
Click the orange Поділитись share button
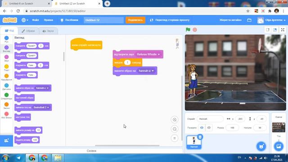tap(135, 20)
